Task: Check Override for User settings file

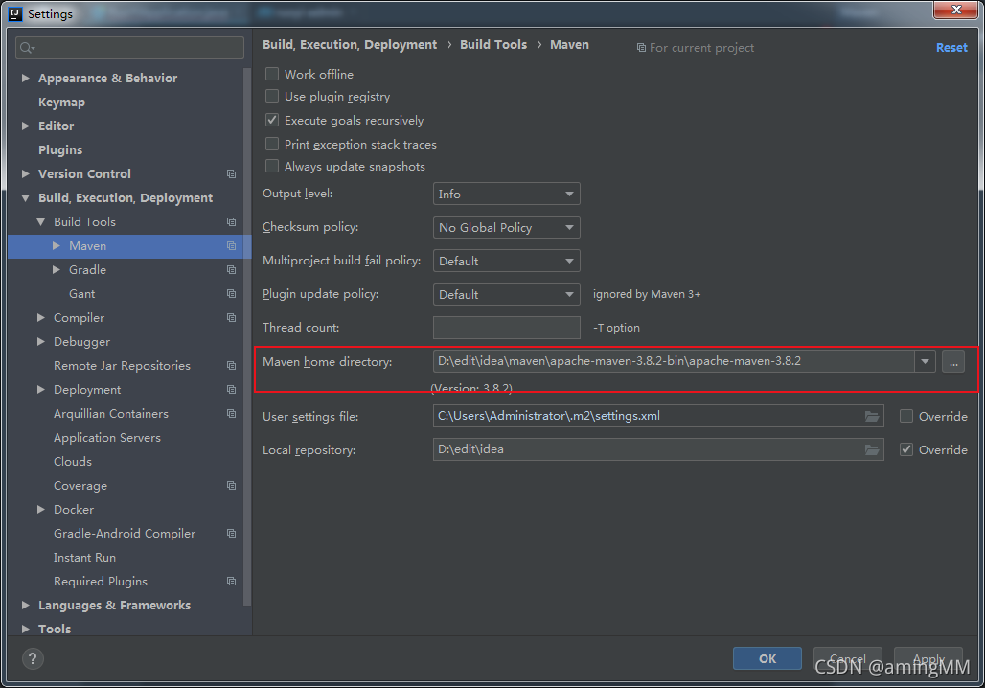Action: [905, 416]
